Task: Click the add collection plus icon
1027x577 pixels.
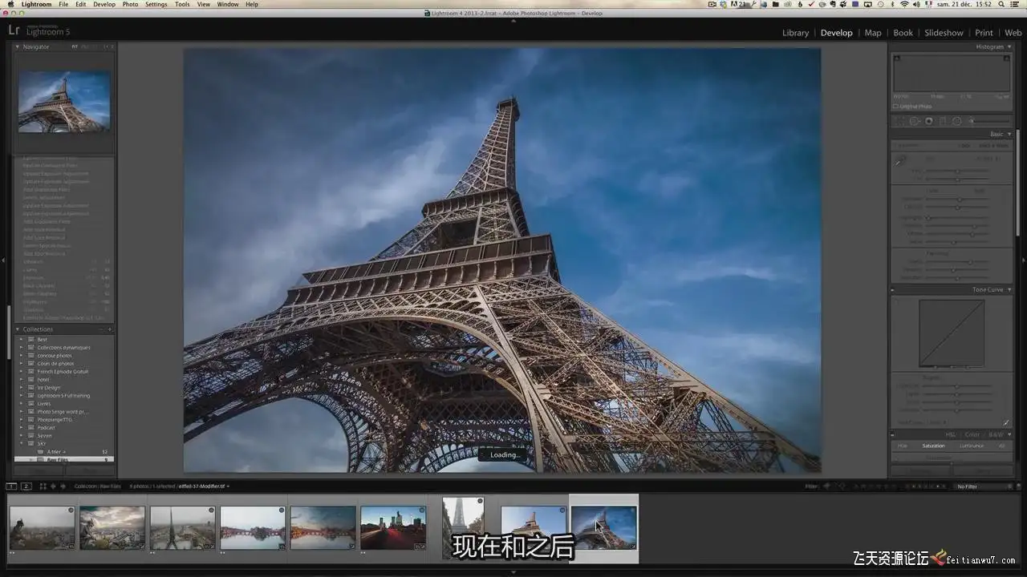Action: coord(110,329)
